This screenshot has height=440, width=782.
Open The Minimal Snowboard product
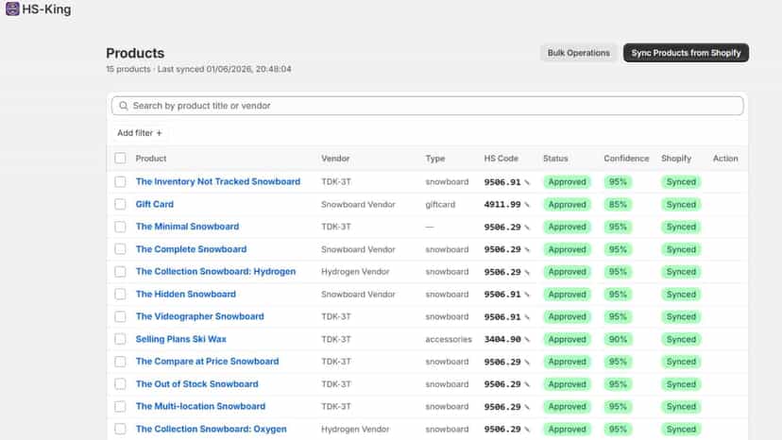pyautogui.click(x=188, y=227)
